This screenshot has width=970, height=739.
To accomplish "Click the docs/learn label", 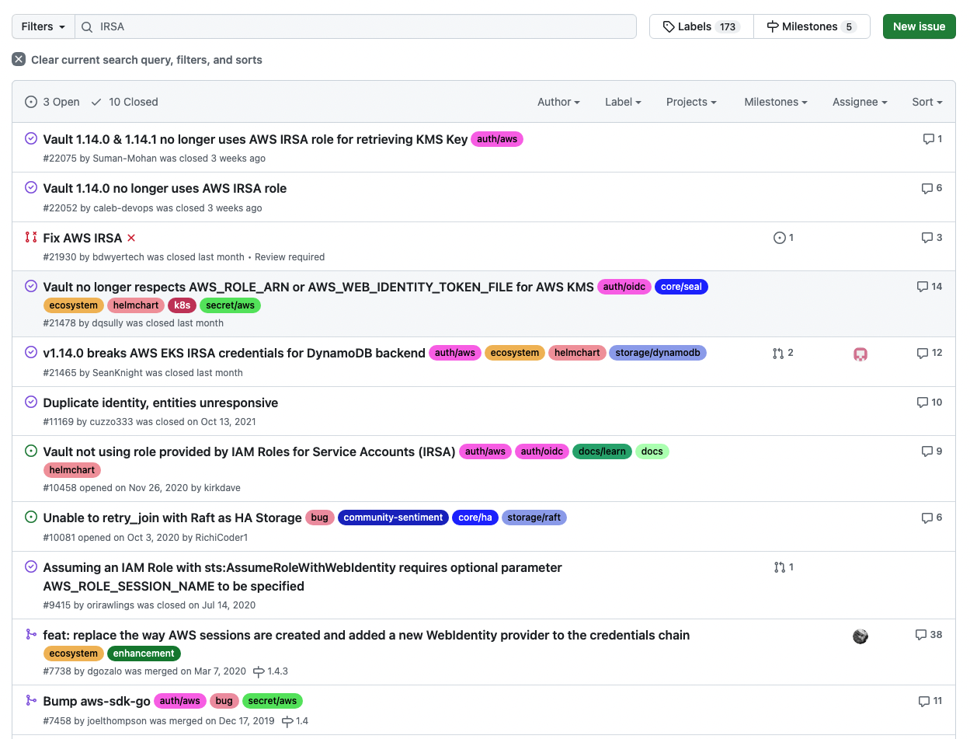I will (602, 451).
